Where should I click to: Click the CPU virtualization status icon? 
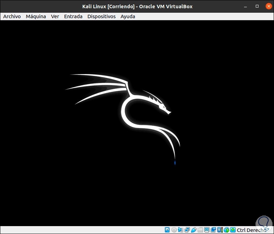tap(220, 230)
